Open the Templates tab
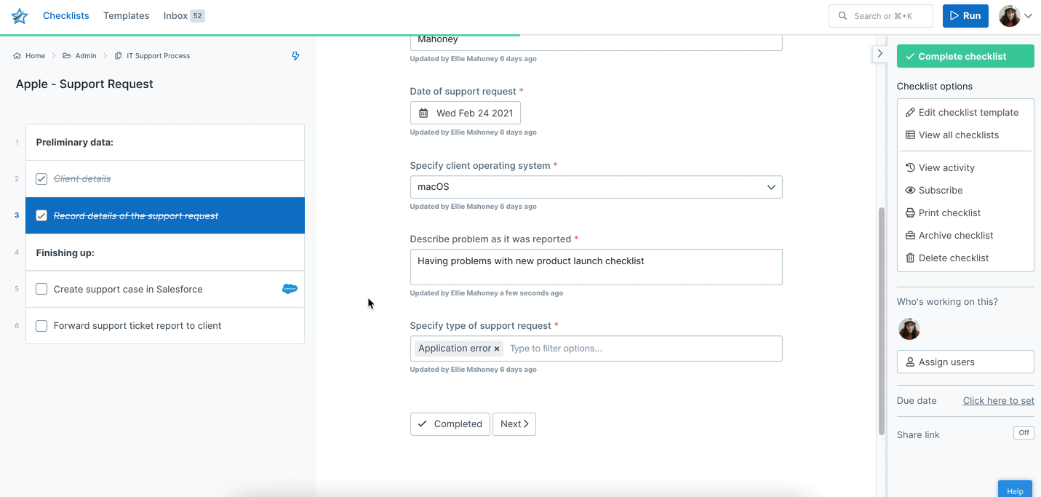This screenshot has height=497, width=1041. [127, 15]
